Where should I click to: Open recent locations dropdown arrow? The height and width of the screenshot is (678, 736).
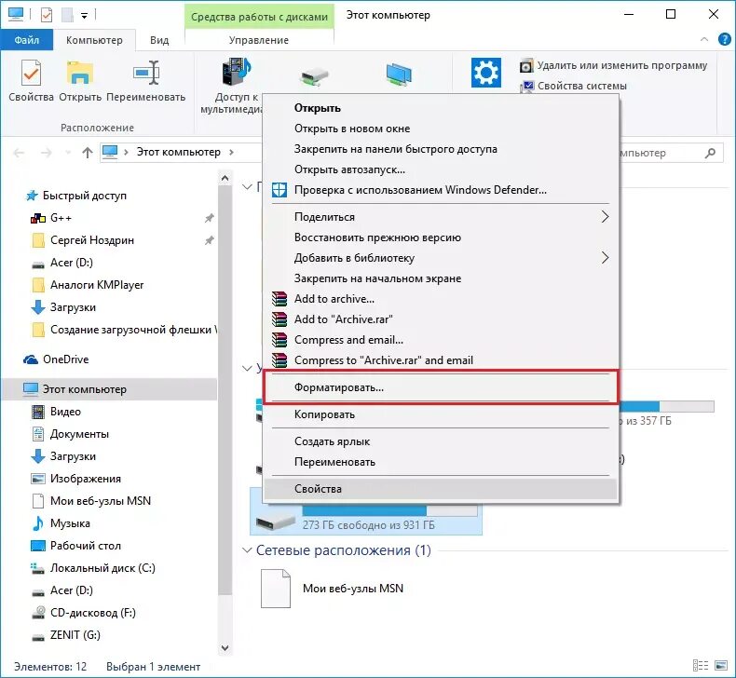(69, 153)
